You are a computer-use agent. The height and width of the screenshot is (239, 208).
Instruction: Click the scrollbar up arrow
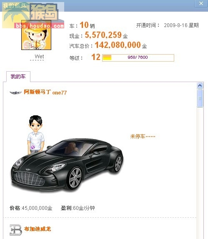point(200,85)
